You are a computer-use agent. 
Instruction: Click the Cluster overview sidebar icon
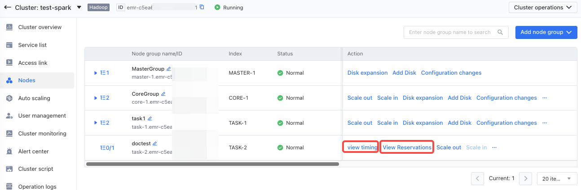tap(9, 27)
